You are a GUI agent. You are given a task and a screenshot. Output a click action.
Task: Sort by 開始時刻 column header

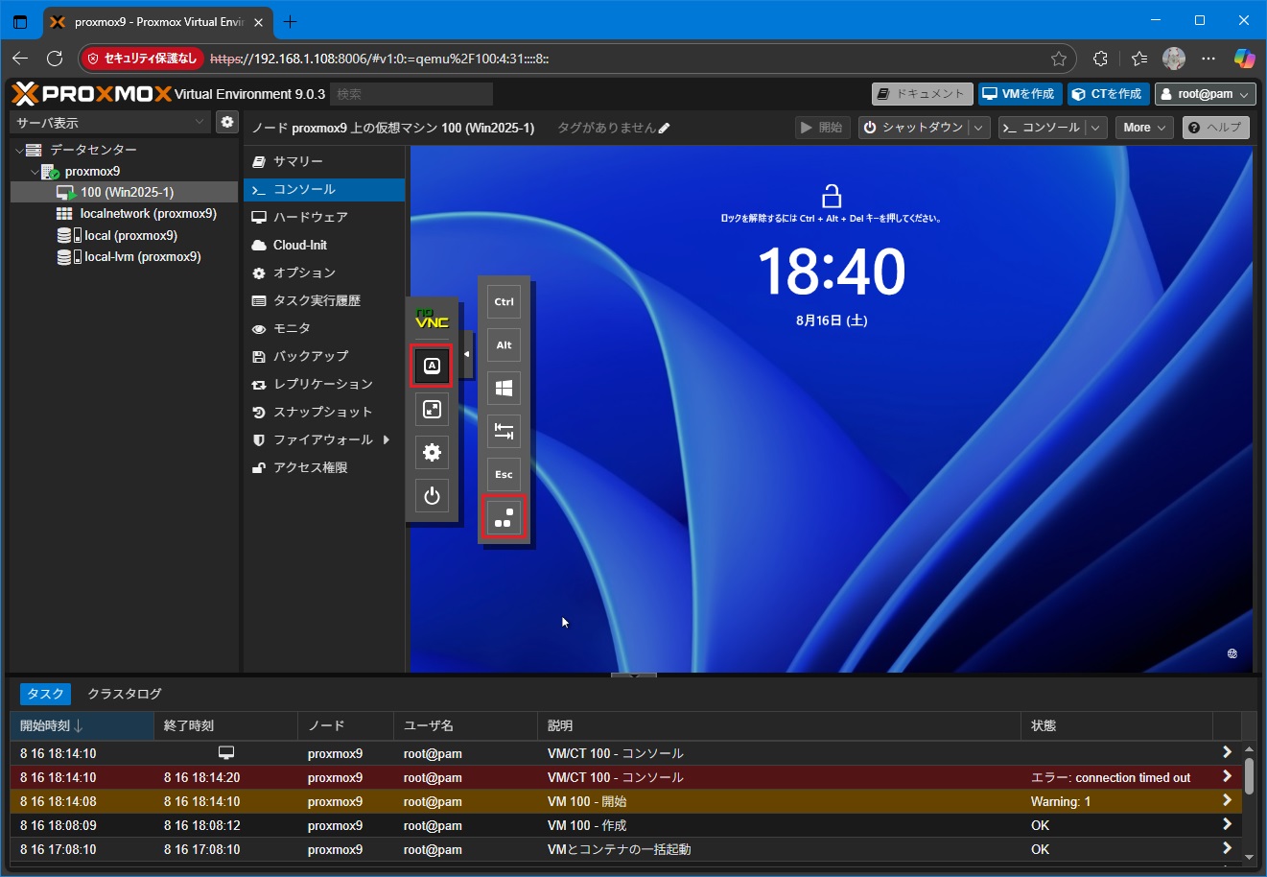[x=82, y=725]
